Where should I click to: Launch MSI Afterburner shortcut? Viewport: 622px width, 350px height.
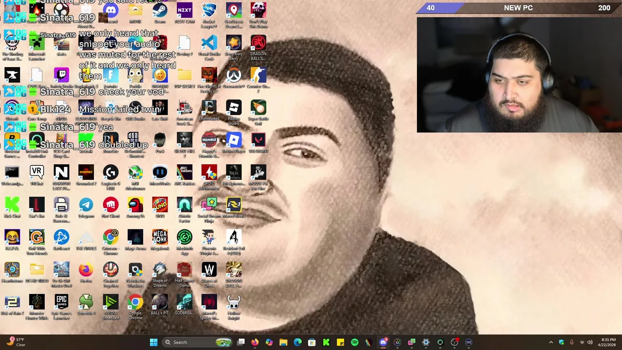pyautogui.click(x=135, y=177)
